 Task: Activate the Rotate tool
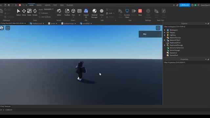coord(35,12)
